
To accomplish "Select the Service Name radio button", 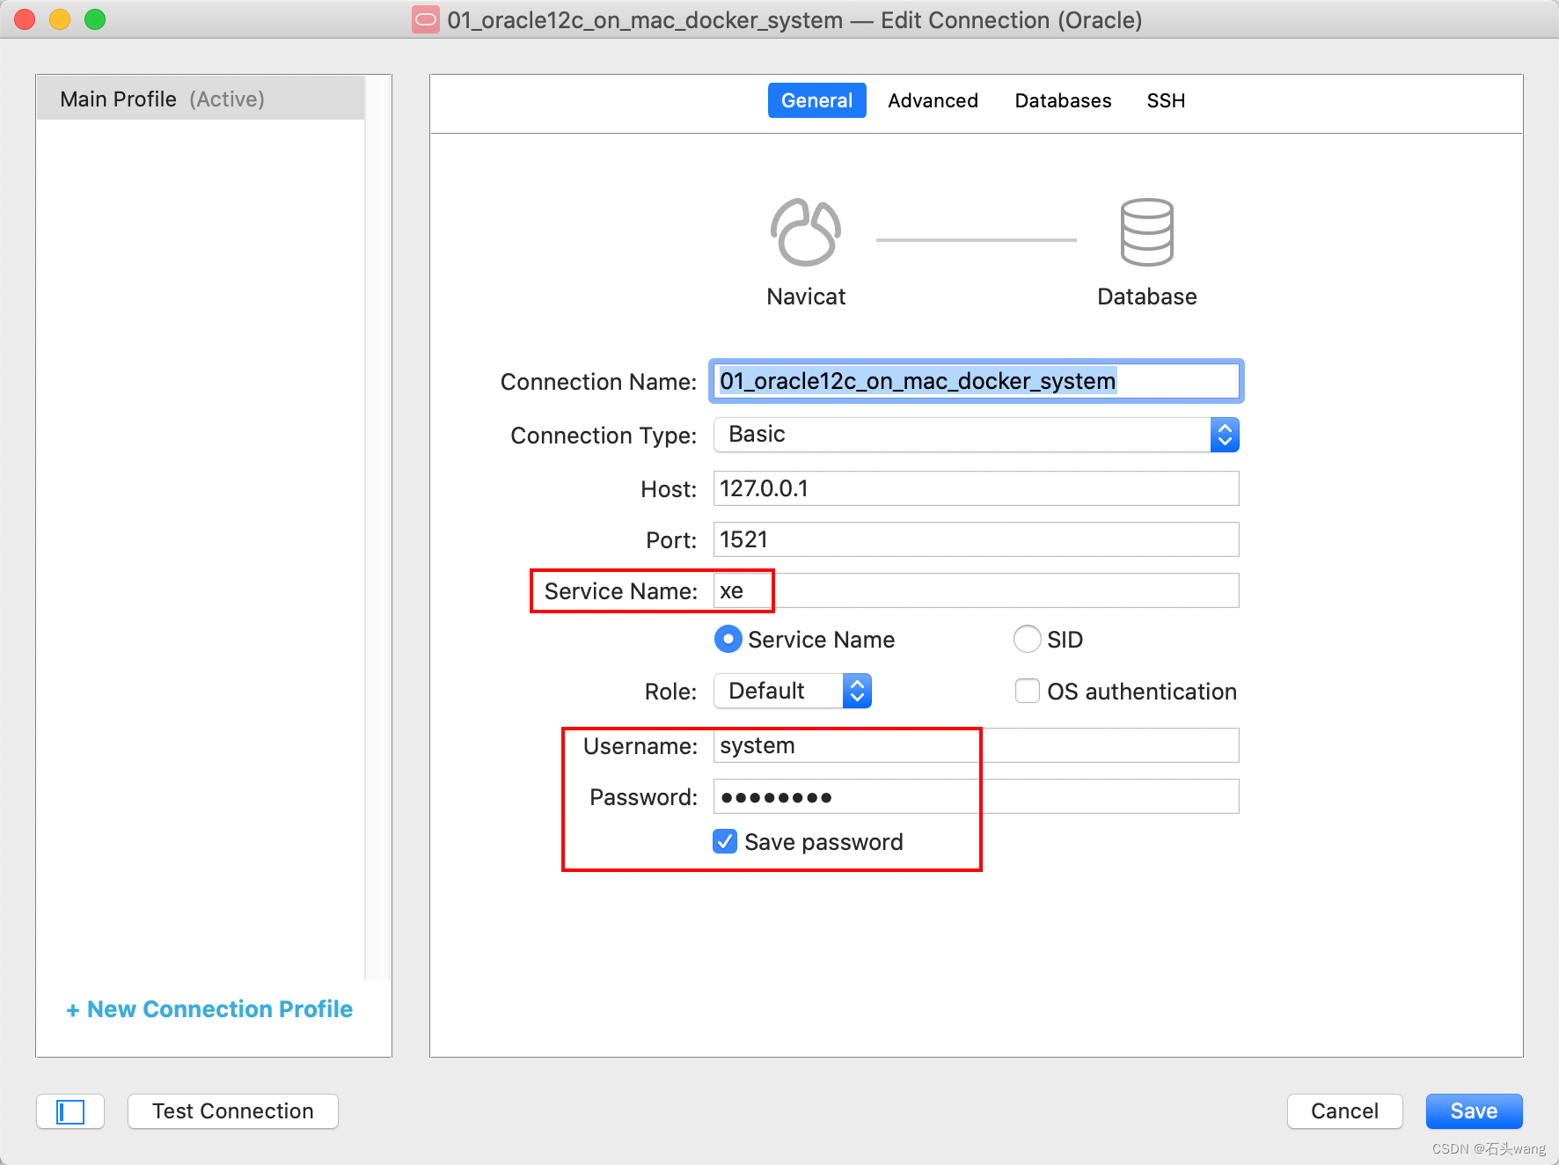I will 728,639.
